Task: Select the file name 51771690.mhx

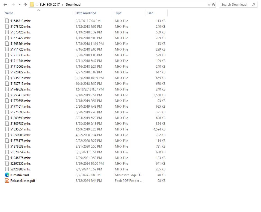Action: (x=20, y=112)
